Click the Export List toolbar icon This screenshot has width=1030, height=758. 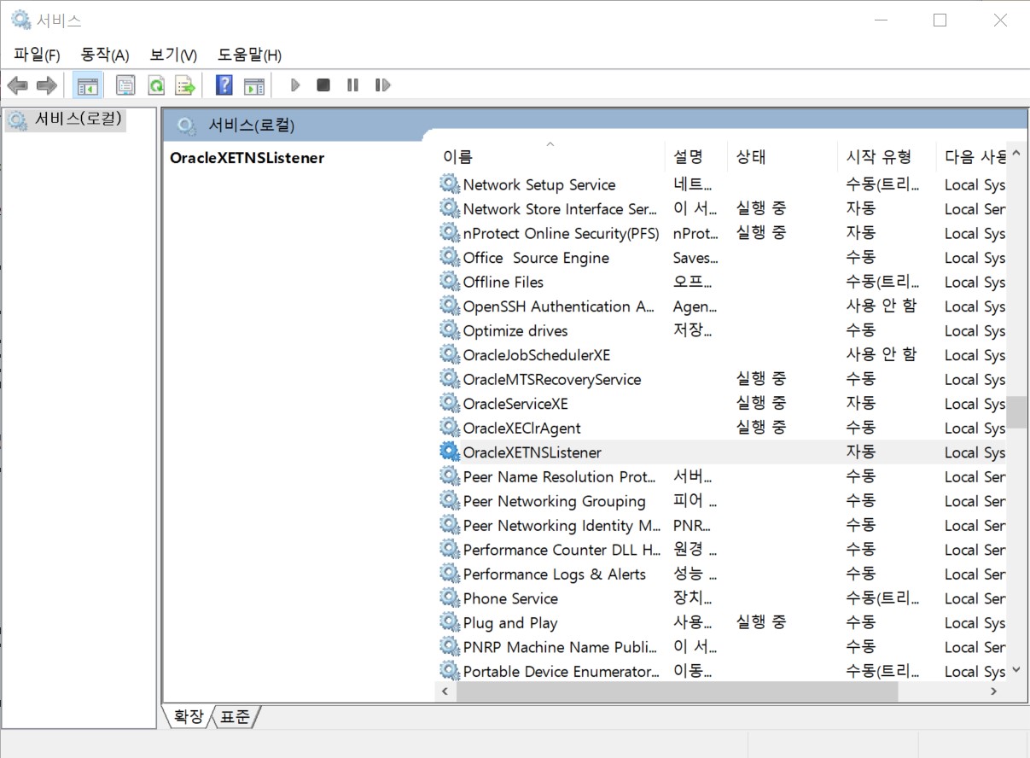(185, 85)
